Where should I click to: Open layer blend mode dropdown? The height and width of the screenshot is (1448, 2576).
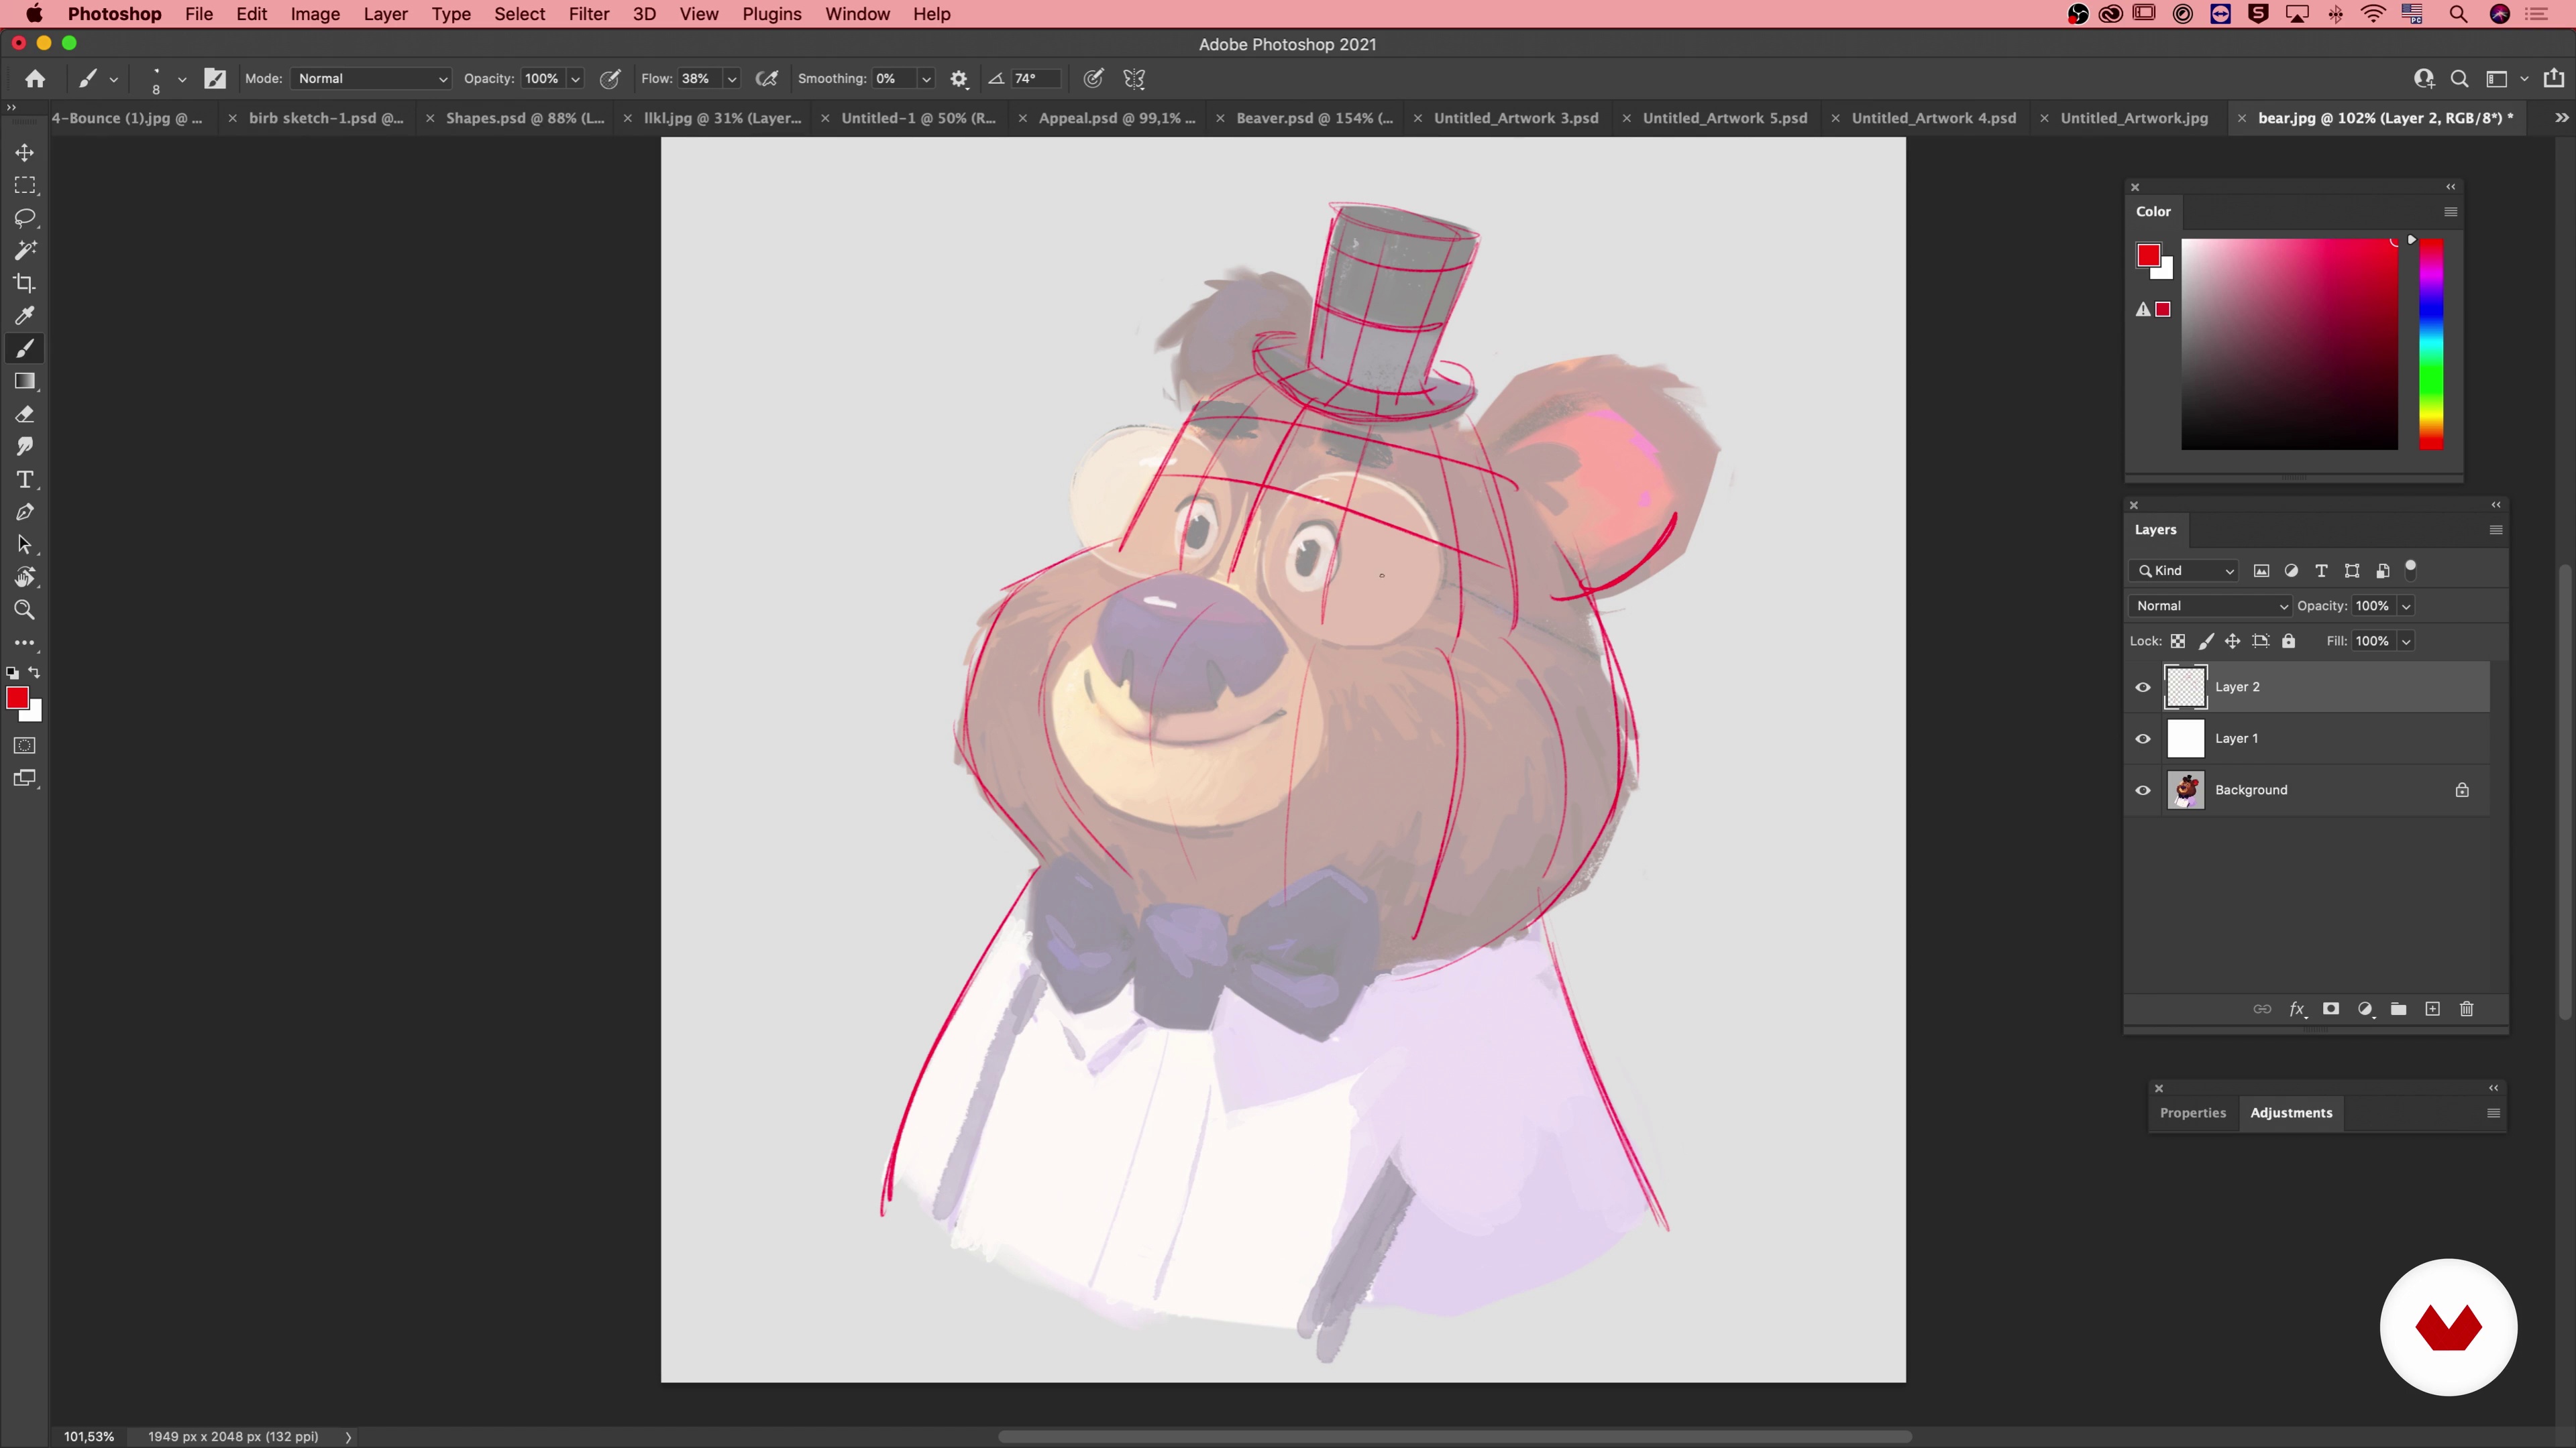point(2210,605)
